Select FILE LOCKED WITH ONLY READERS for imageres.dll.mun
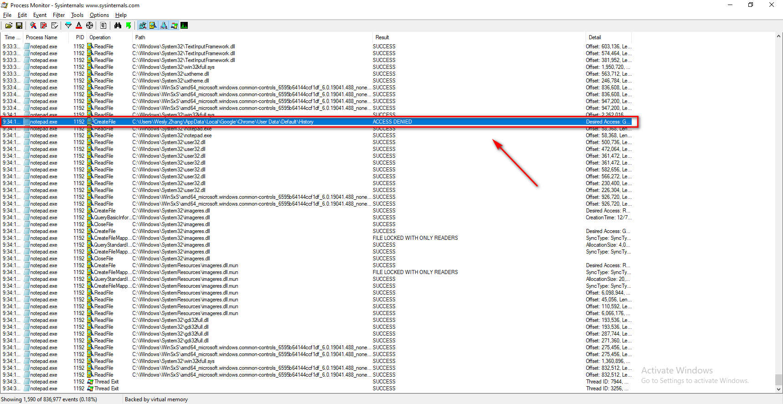Image resolution: width=783 pixels, height=404 pixels. tap(415, 272)
